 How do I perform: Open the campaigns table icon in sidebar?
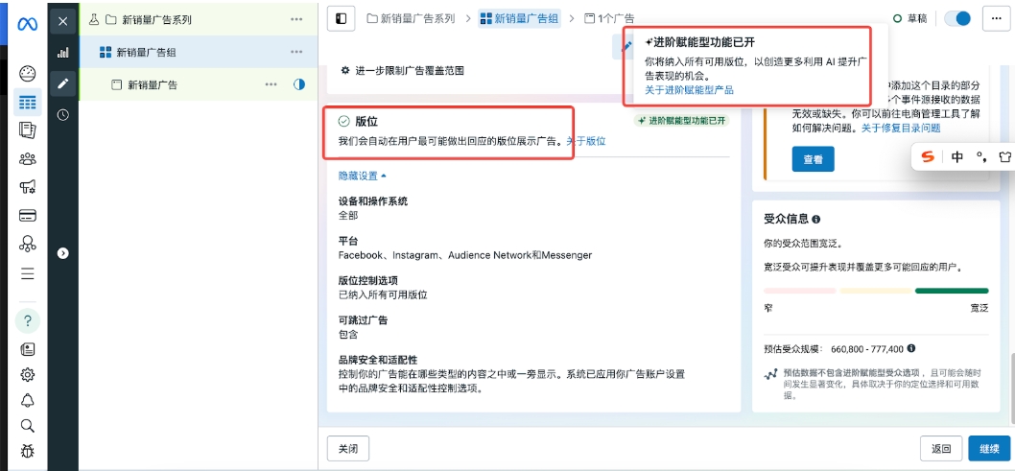point(27,103)
